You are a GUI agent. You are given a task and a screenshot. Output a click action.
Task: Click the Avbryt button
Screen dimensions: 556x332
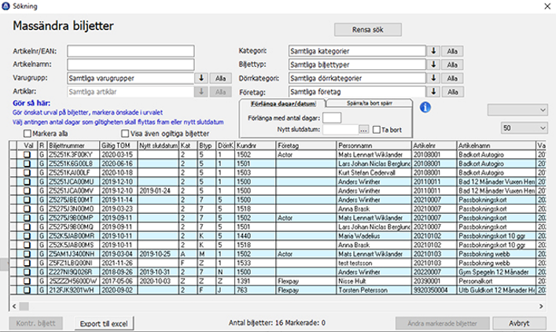[x=519, y=323]
